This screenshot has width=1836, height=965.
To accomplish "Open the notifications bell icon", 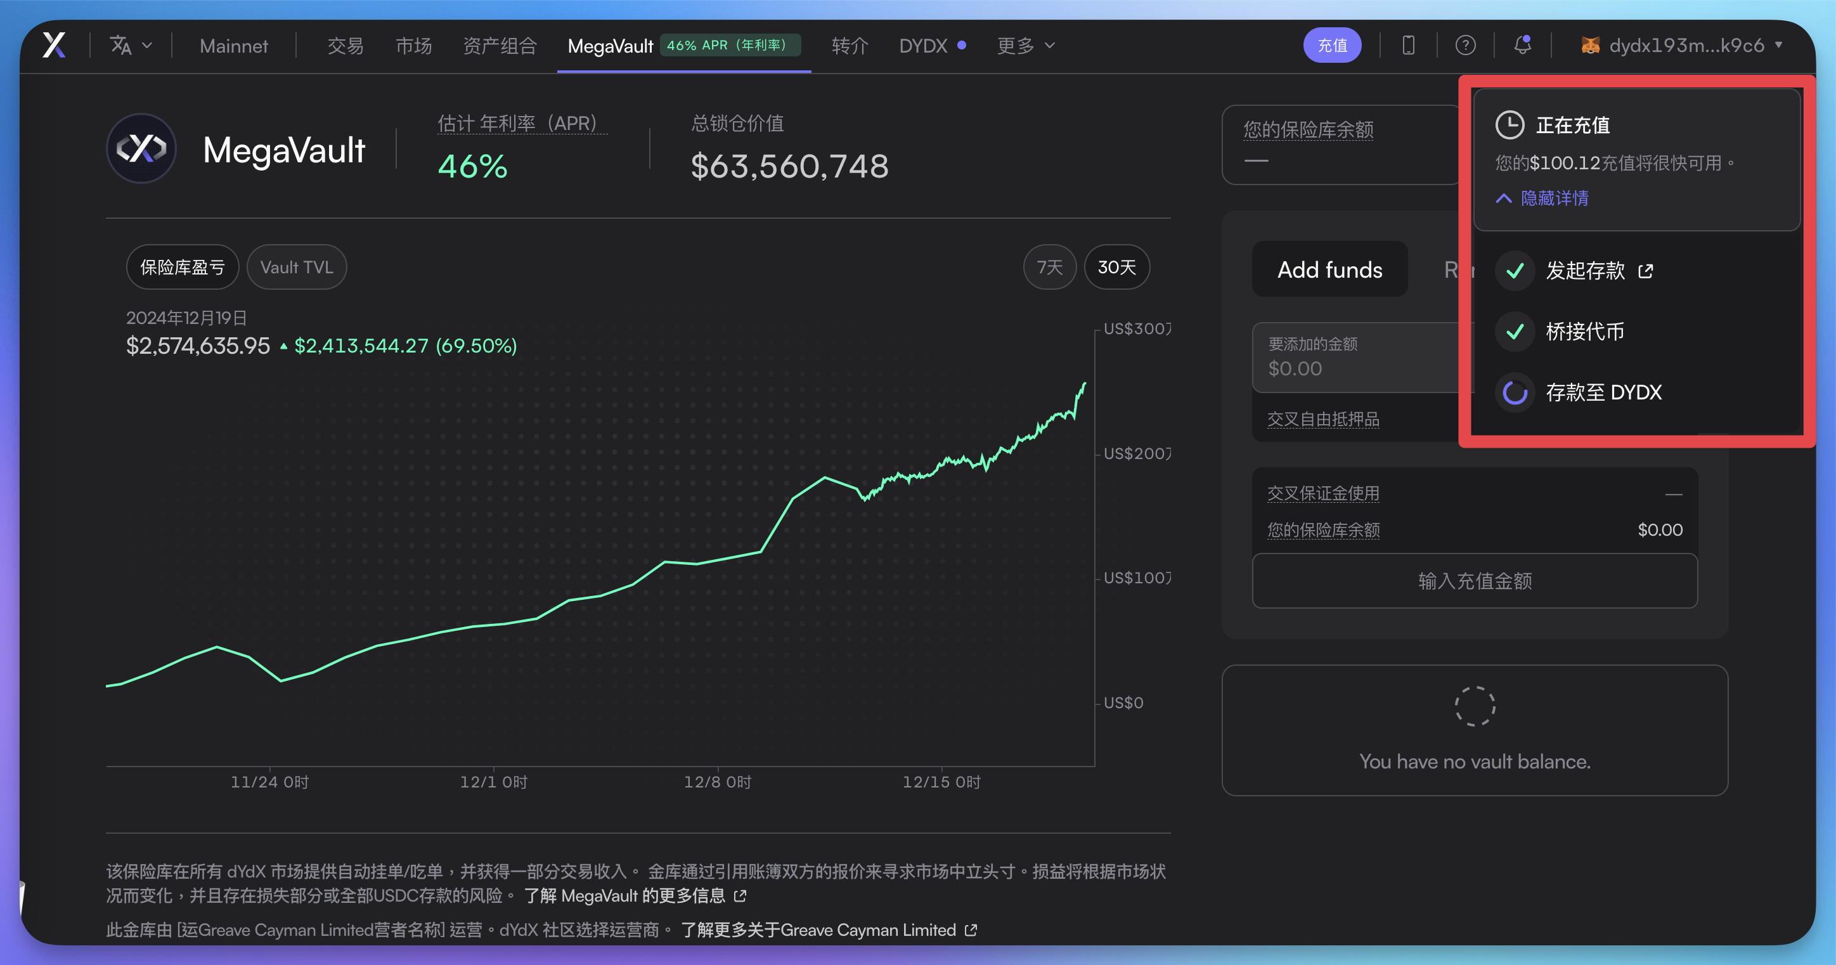I will click(x=1522, y=45).
